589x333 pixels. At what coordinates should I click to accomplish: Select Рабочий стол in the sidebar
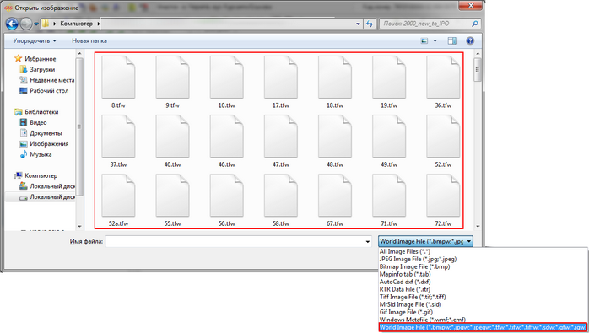pyautogui.click(x=49, y=90)
